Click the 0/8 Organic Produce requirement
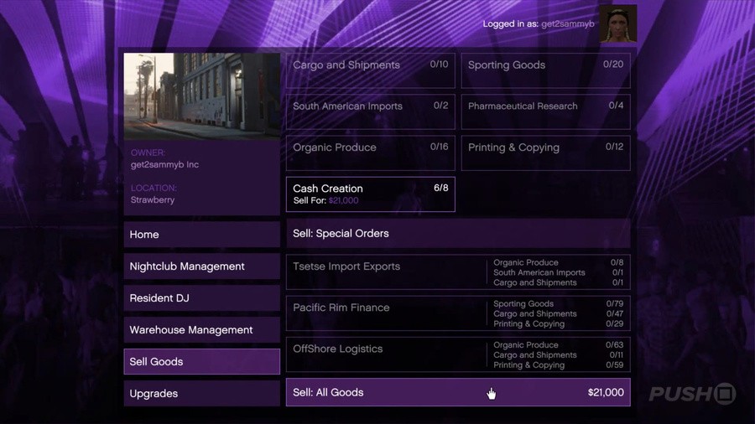 point(617,262)
